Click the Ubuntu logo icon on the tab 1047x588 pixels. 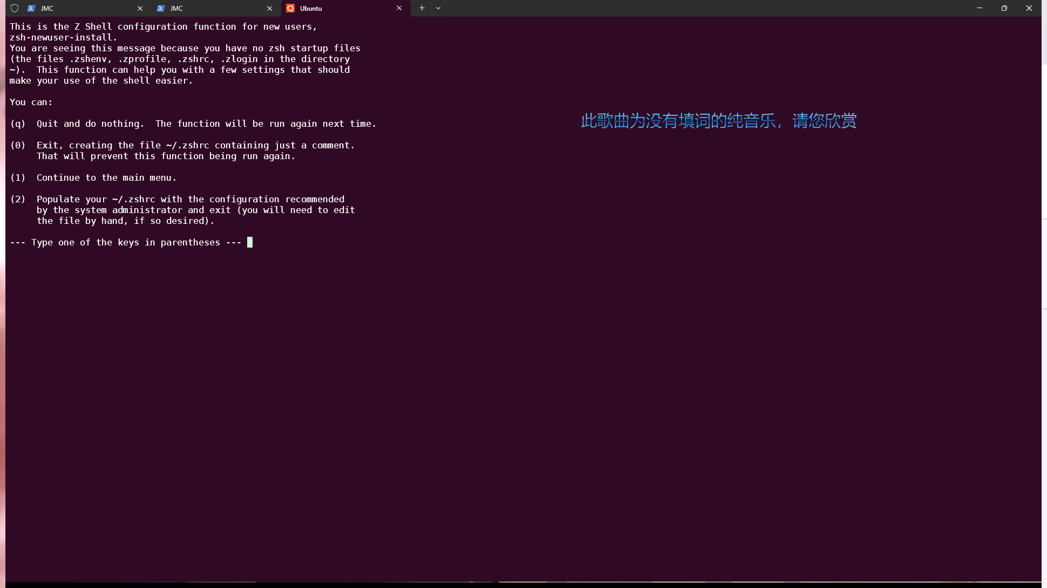[290, 8]
